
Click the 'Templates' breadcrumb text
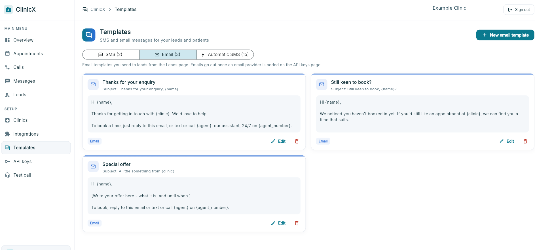click(x=126, y=9)
